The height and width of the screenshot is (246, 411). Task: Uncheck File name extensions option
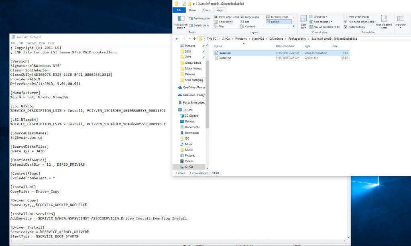click(359, 22)
